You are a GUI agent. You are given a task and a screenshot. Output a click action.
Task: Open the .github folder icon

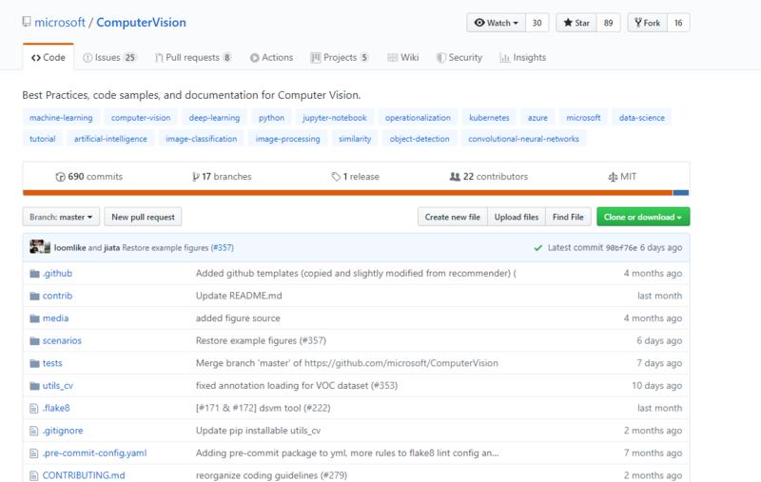tap(34, 274)
